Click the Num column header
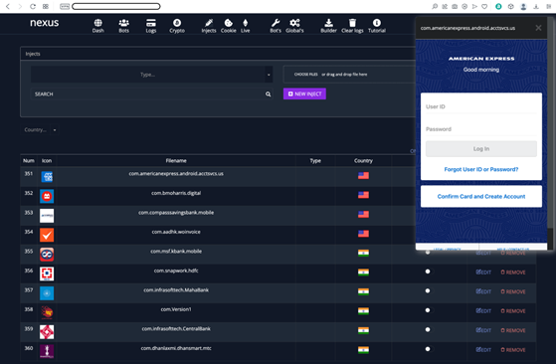The width and height of the screenshot is (556, 364). 29,161
